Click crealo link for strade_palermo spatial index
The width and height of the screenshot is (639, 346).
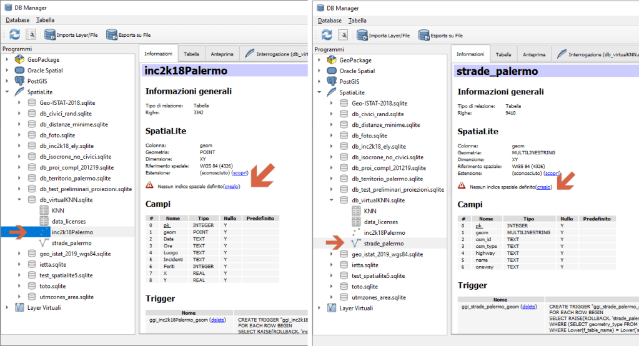click(x=543, y=187)
